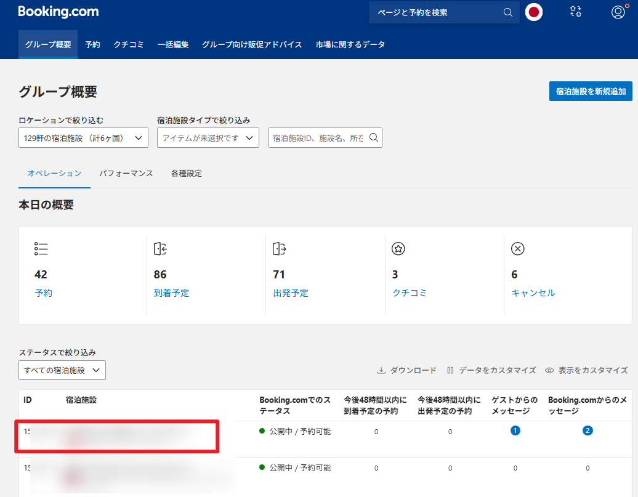Click the cancellation icon above キャンセル count
The width and height of the screenshot is (638, 497).
(x=517, y=249)
